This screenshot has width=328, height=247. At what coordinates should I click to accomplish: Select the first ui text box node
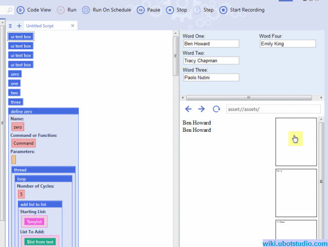point(21,37)
